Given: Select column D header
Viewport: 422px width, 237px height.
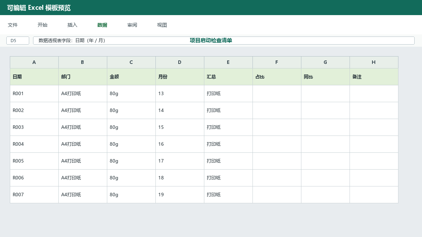Looking at the screenshot, I should tap(180, 62).
